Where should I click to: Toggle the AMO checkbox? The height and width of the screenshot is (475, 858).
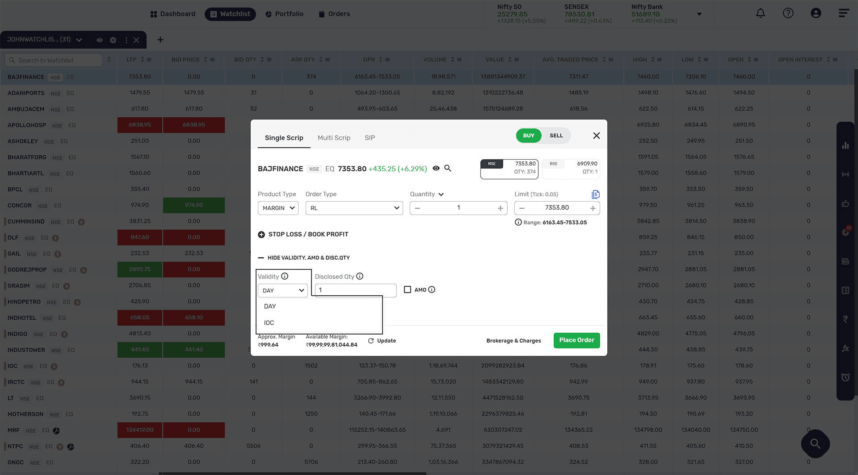point(407,289)
